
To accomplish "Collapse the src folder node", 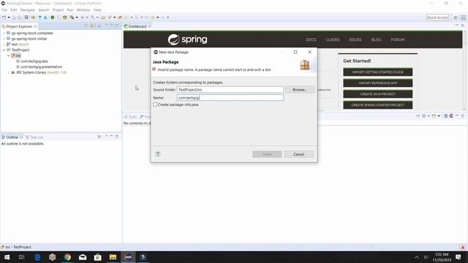I will tap(8, 56).
